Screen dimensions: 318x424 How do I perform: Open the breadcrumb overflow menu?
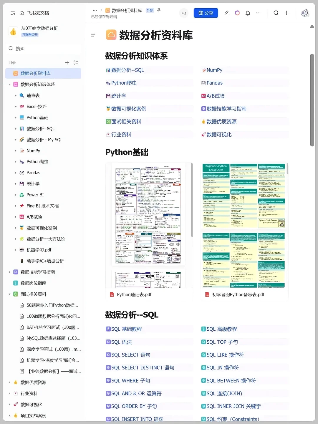coord(95,10)
